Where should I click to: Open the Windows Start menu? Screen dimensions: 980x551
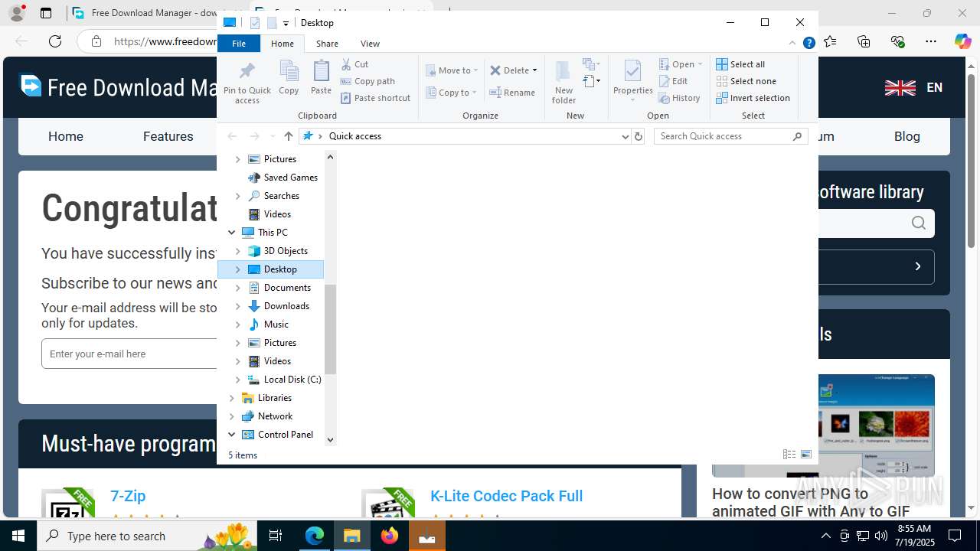tap(18, 536)
